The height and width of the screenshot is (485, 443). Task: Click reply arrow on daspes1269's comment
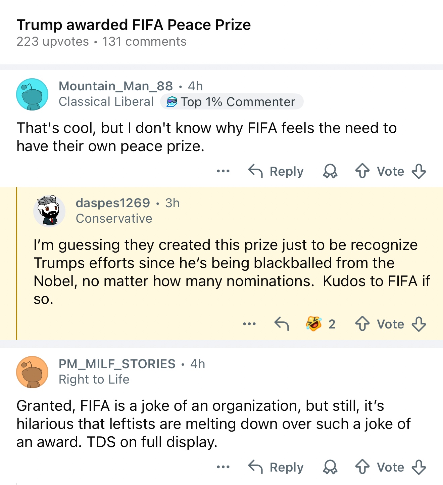coord(281,324)
